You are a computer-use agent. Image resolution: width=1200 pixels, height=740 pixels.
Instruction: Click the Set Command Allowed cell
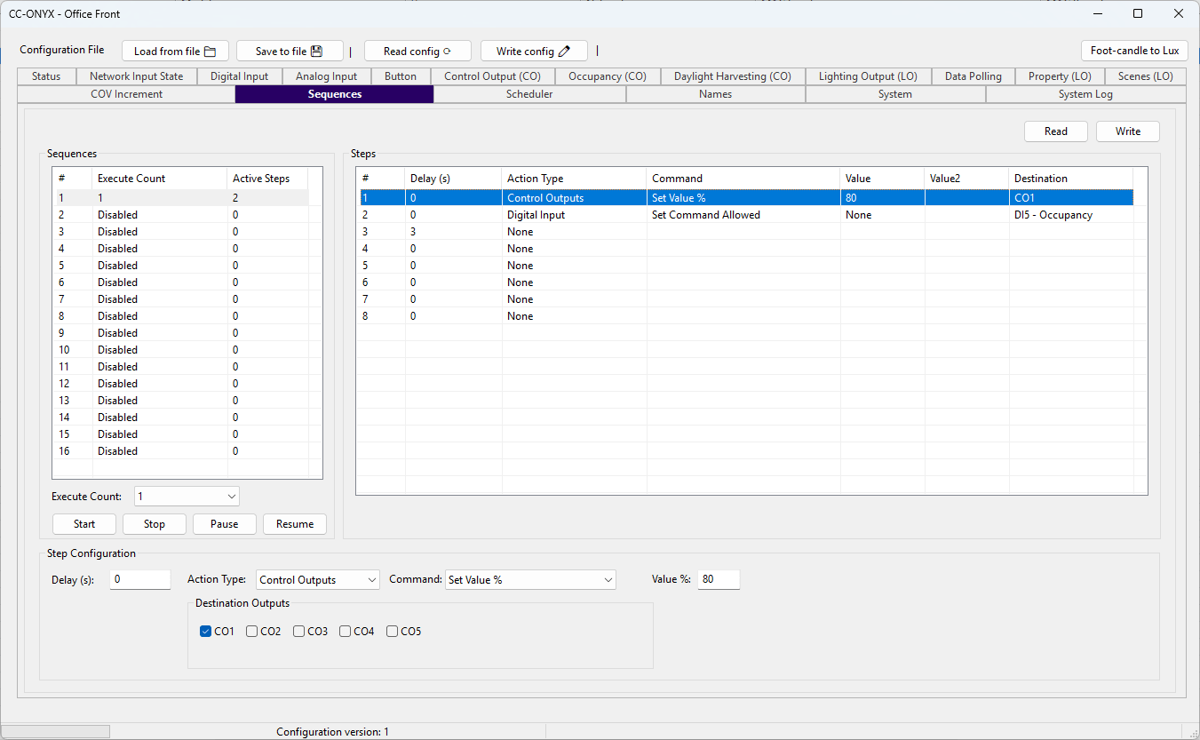(743, 215)
